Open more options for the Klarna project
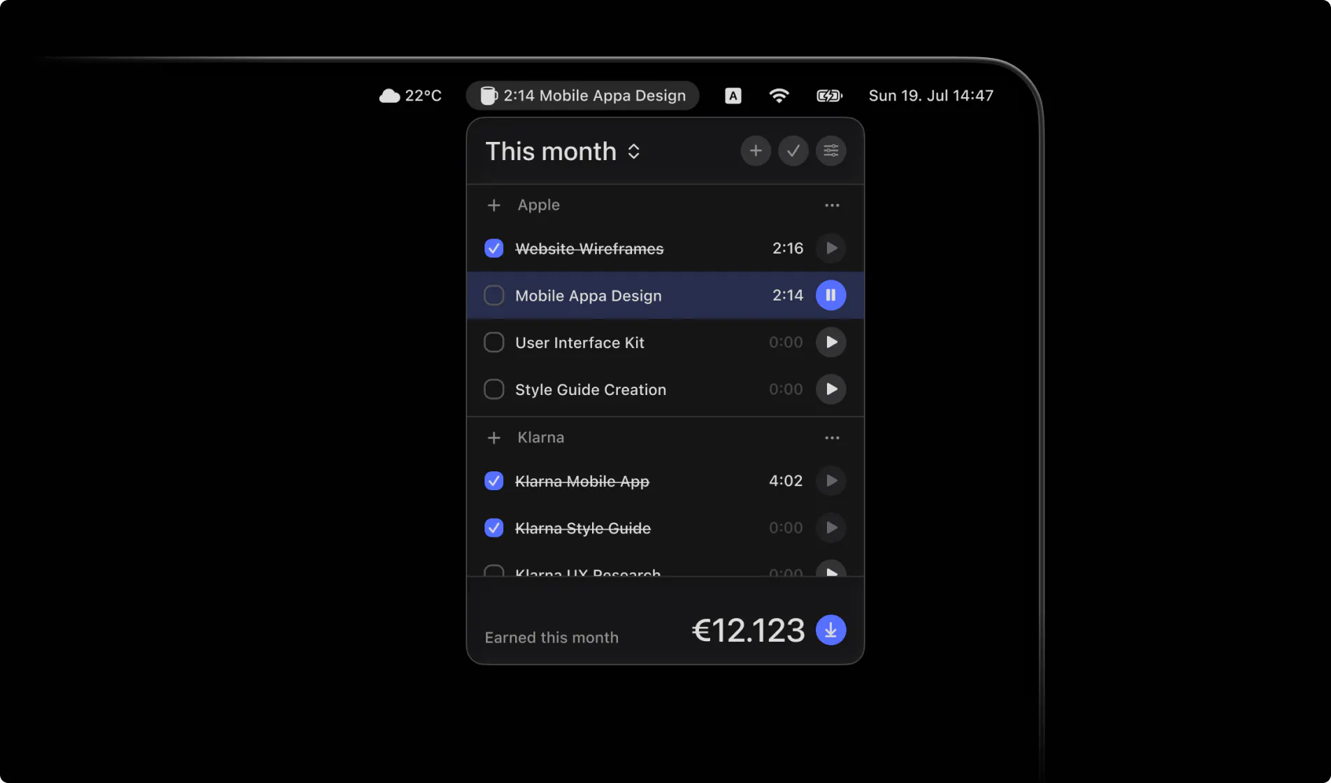The image size is (1331, 783). coord(832,438)
